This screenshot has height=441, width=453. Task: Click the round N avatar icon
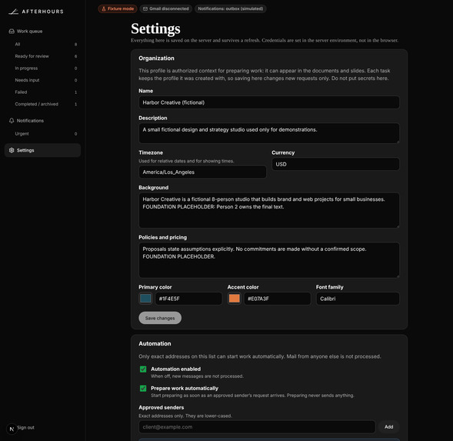pyautogui.click(x=12, y=429)
